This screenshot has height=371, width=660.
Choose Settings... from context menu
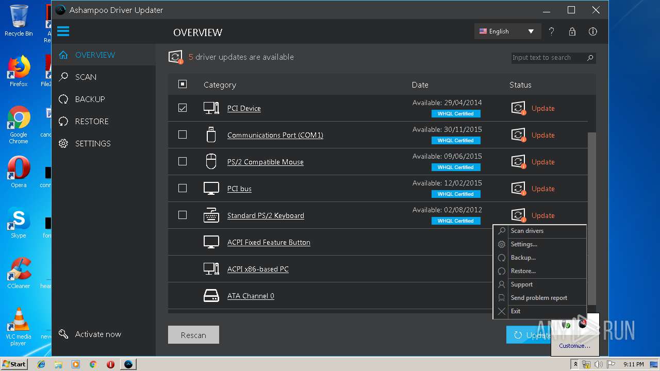click(x=540, y=244)
